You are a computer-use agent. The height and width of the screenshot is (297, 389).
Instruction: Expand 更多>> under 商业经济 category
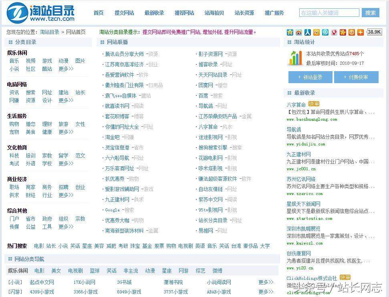(66, 195)
